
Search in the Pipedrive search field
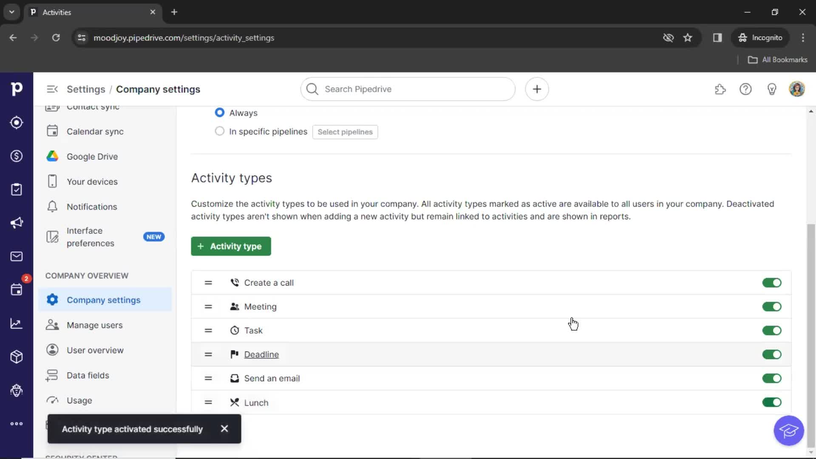click(408, 89)
